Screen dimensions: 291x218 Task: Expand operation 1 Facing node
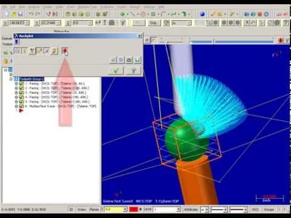click(16, 84)
